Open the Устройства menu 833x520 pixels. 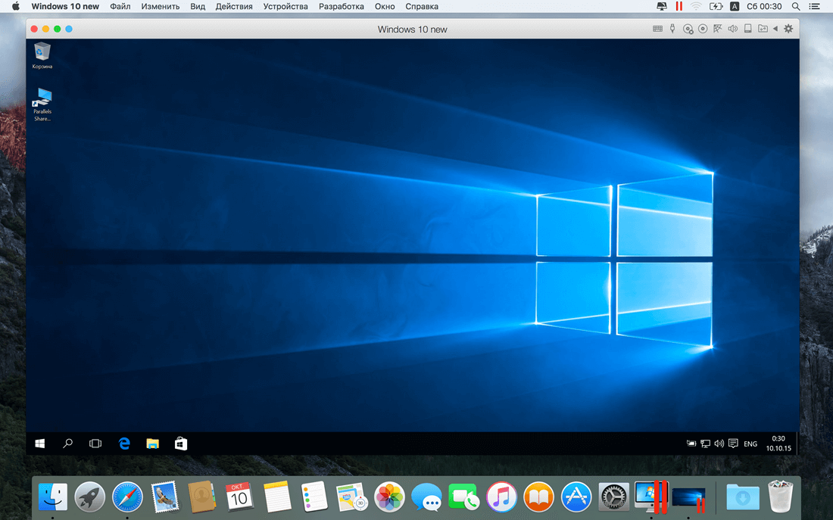click(x=285, y=6)
